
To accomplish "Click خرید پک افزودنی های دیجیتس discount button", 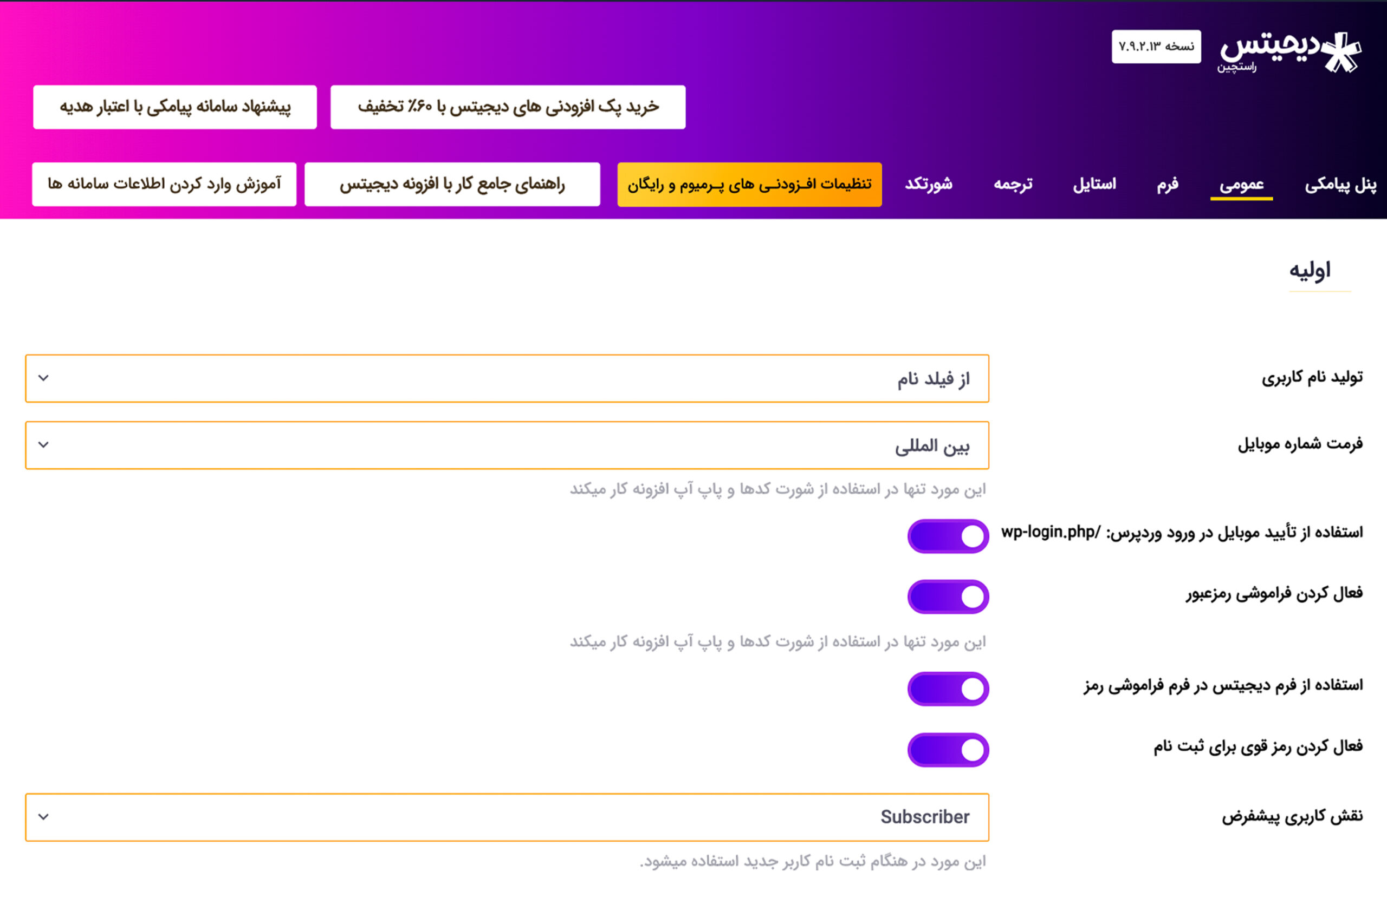I will coord(508,107).
